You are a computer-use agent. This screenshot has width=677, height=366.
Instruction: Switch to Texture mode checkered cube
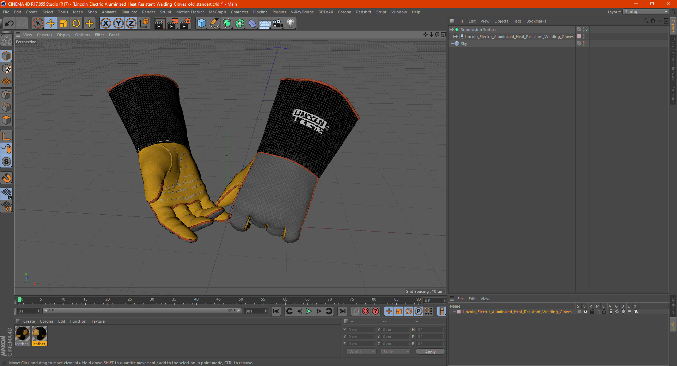pos(7,69)
